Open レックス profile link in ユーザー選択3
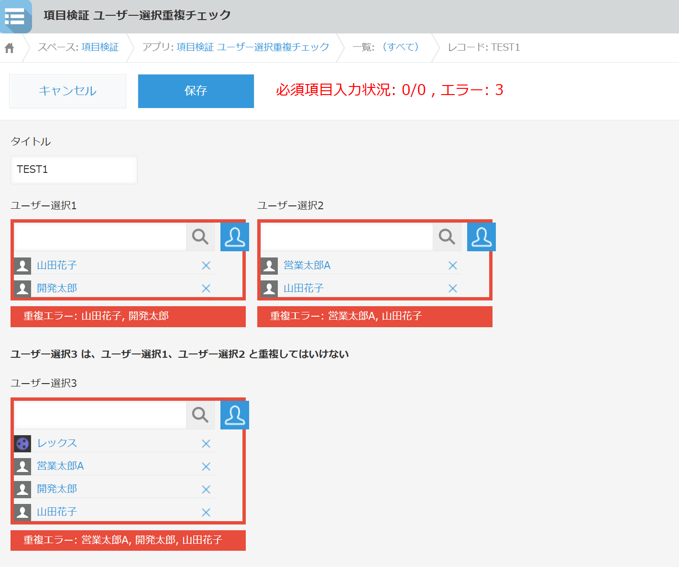Image resolution: width=679 pixels, height=567 pixels. (x=57, y=443)
